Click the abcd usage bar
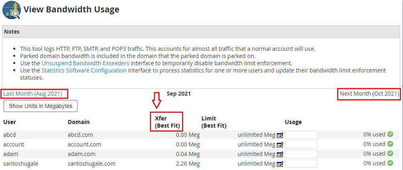Viewport: 403px width, 170px height. (301, 135)
